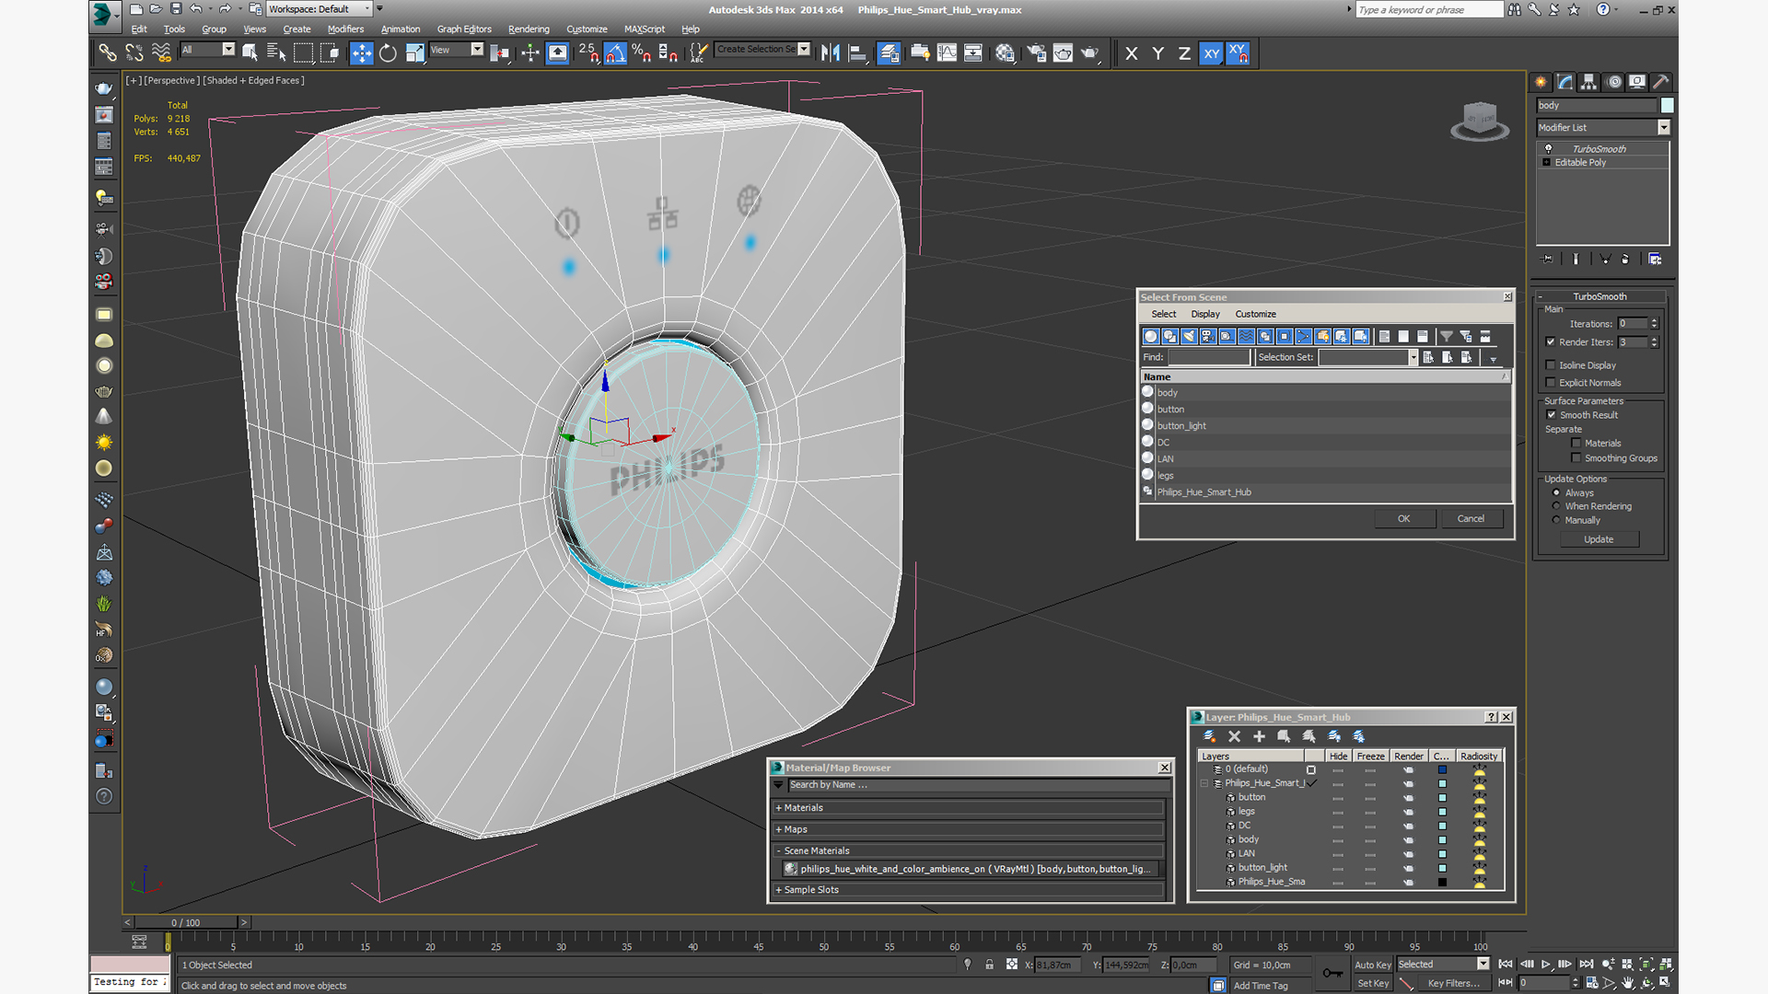Open the Workspace Default dropdown

tap(320, 9)
